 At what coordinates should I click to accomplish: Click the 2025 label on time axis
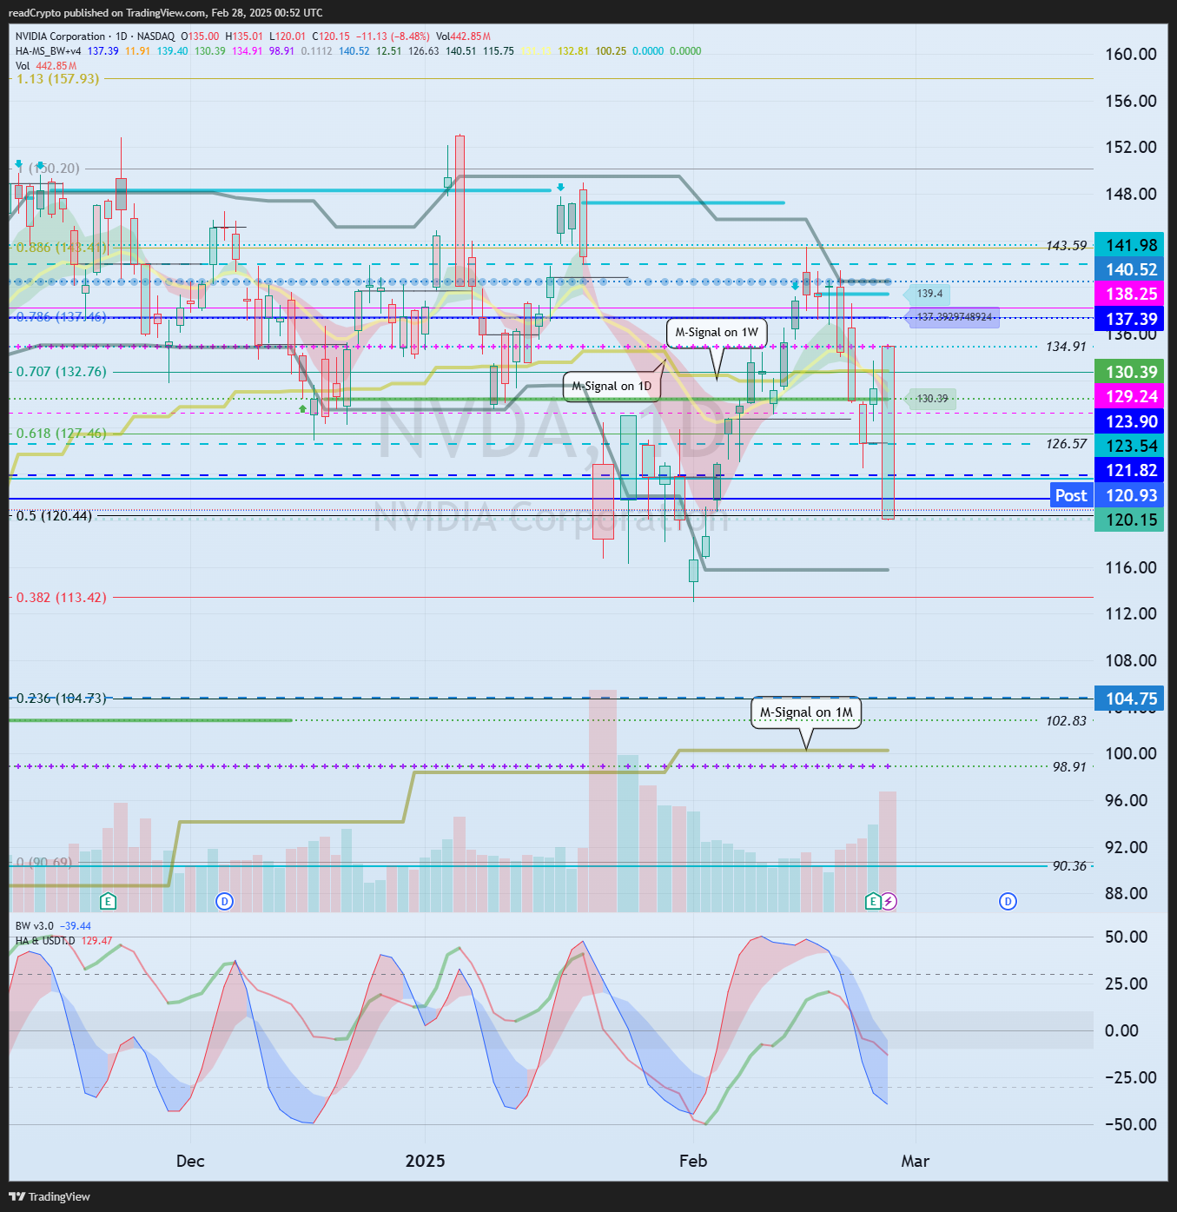pyautogui.click(x=425, y=1161)
